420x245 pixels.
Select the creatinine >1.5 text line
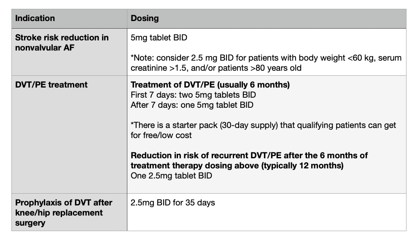(x=216, y=68)
